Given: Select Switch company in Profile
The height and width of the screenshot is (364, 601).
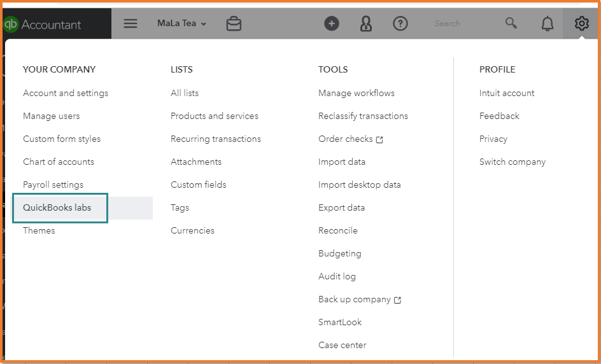Looking at the screenshot, I should point(513,162).
